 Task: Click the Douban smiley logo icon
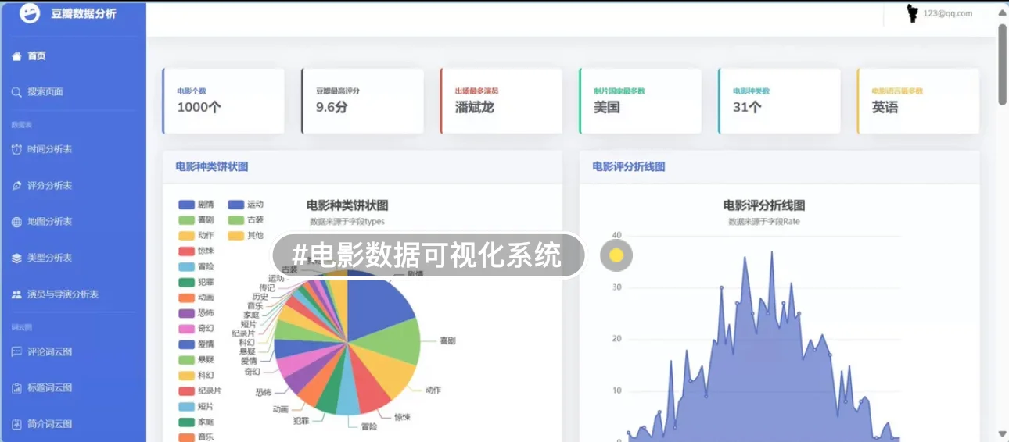[x=29, y=13]
